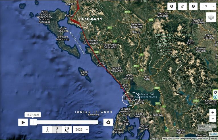Viewport: 218px width, 140px height.
Task: Zoom out the map with the minus button
Action: pos(213,119)
